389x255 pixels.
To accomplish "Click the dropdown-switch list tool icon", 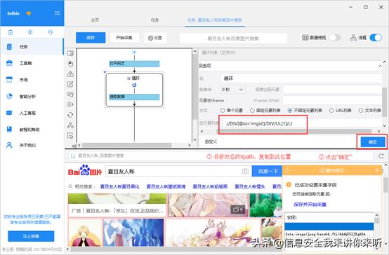I will [x=70, y=104].
